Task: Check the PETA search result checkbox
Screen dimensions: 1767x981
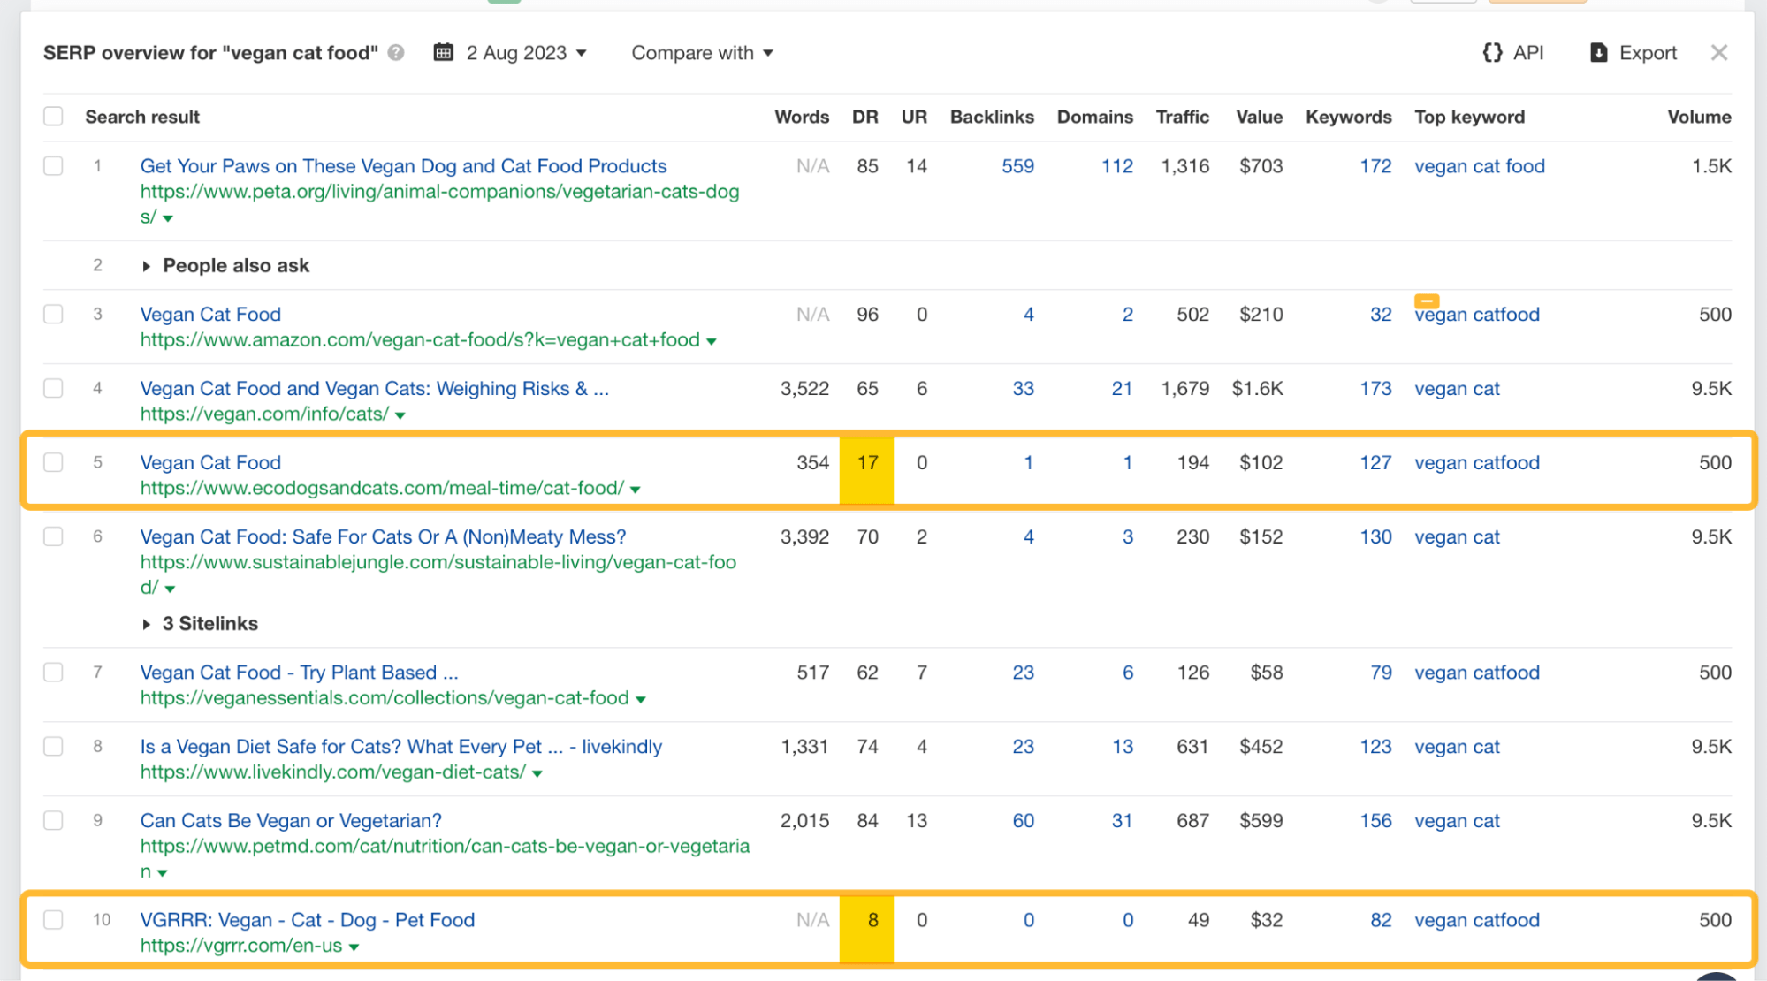Action: pos(53,165)
